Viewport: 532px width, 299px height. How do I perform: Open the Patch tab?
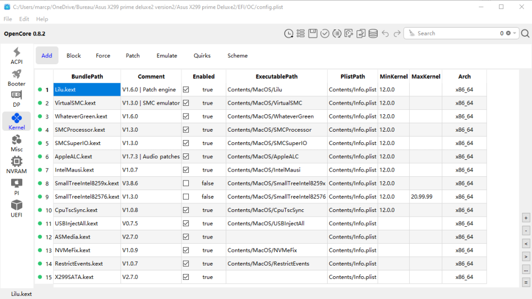click(132, 56)
